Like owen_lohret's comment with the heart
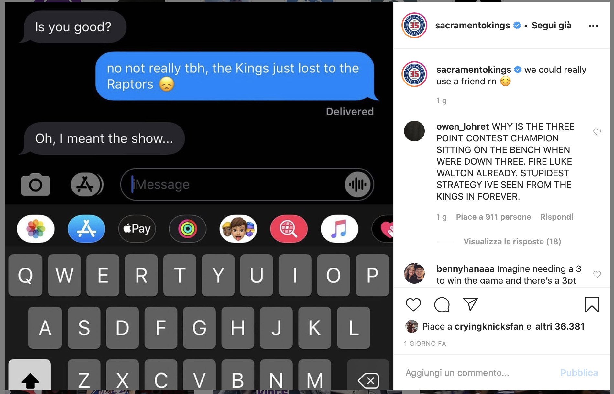This screenshot has height=394, width=614. pos(597,132)
